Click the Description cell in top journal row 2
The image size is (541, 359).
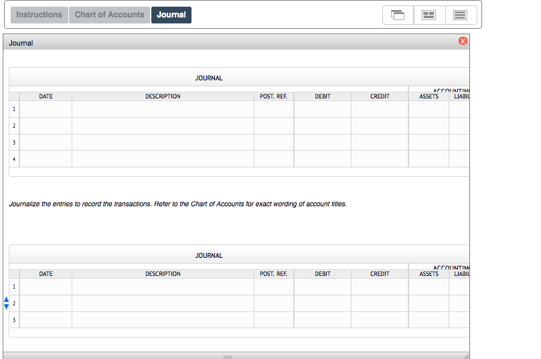tap(163, 126)
